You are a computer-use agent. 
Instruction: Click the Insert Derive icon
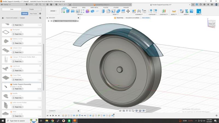(181, 11)
